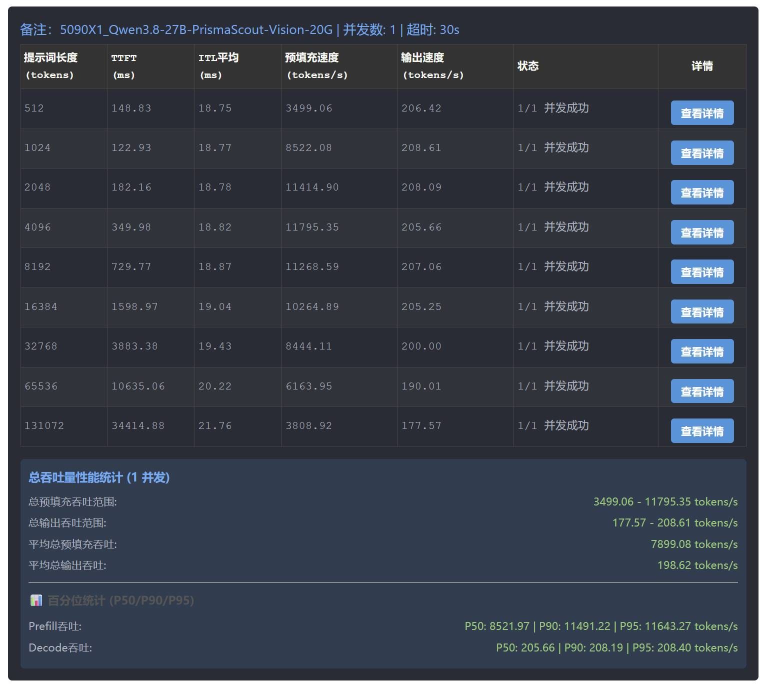The image size is (762, 686).
Task: Open details for the 1024 tokens row
Action: pyautogui.click(x=702, y=153)
